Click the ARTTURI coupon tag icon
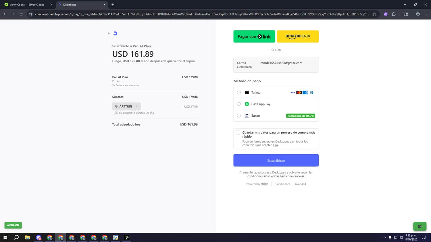 tap(116, 106)
